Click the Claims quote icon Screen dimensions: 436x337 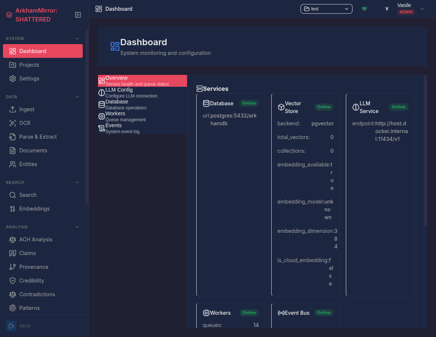13,253
